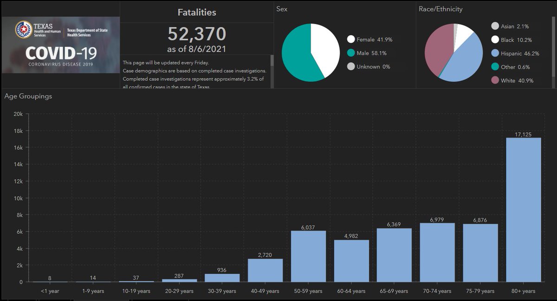The width and height of the screenshot is (557, 301).
Task: Click the 'as of 8/6/2021' date text
Action: click(197, 49)
